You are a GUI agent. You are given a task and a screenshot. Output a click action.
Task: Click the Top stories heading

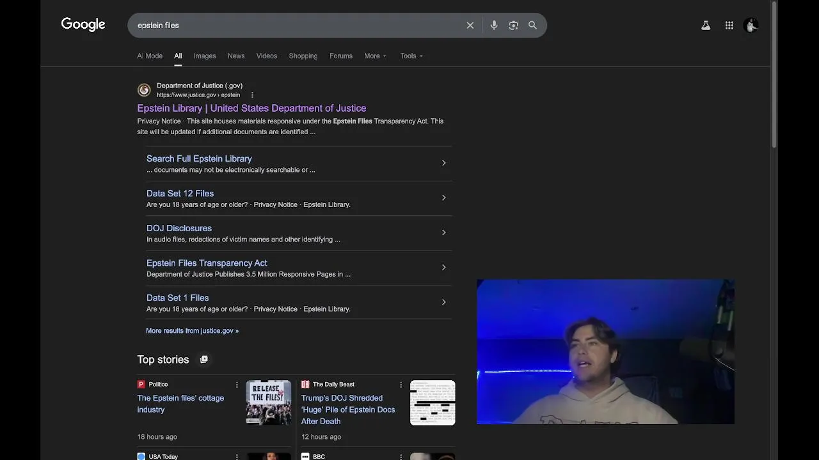coord(163,360)
